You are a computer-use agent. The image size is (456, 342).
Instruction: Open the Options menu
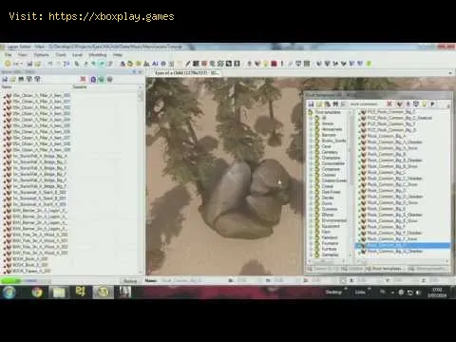42,55
